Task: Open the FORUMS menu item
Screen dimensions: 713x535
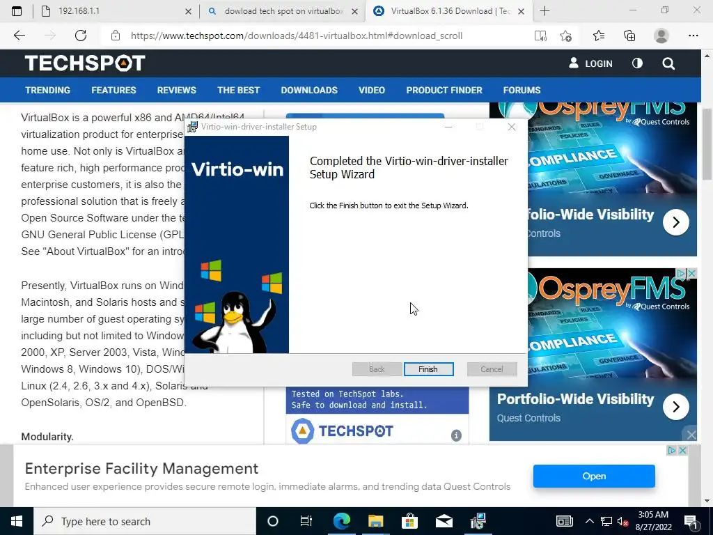Action: (522, 90)
